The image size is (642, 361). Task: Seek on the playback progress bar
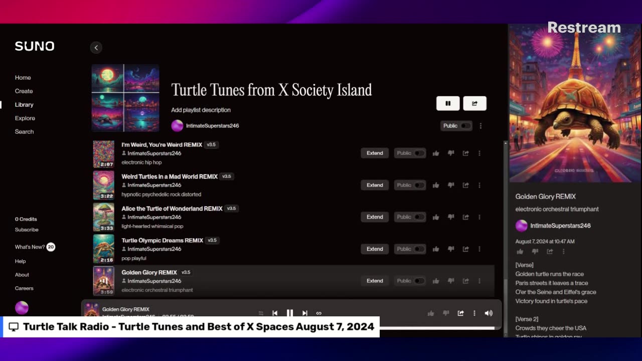pos(437,328)
